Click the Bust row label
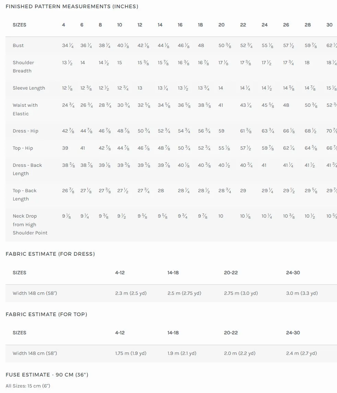337x393 pixels. 18,45
